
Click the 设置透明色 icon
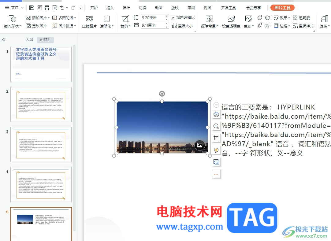[231, 19]
